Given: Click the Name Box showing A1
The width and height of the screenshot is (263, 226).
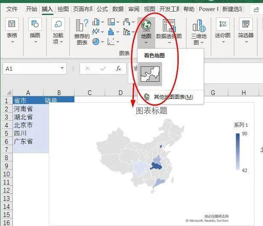Looking at the screenshot, I should [x=35, y=68].
